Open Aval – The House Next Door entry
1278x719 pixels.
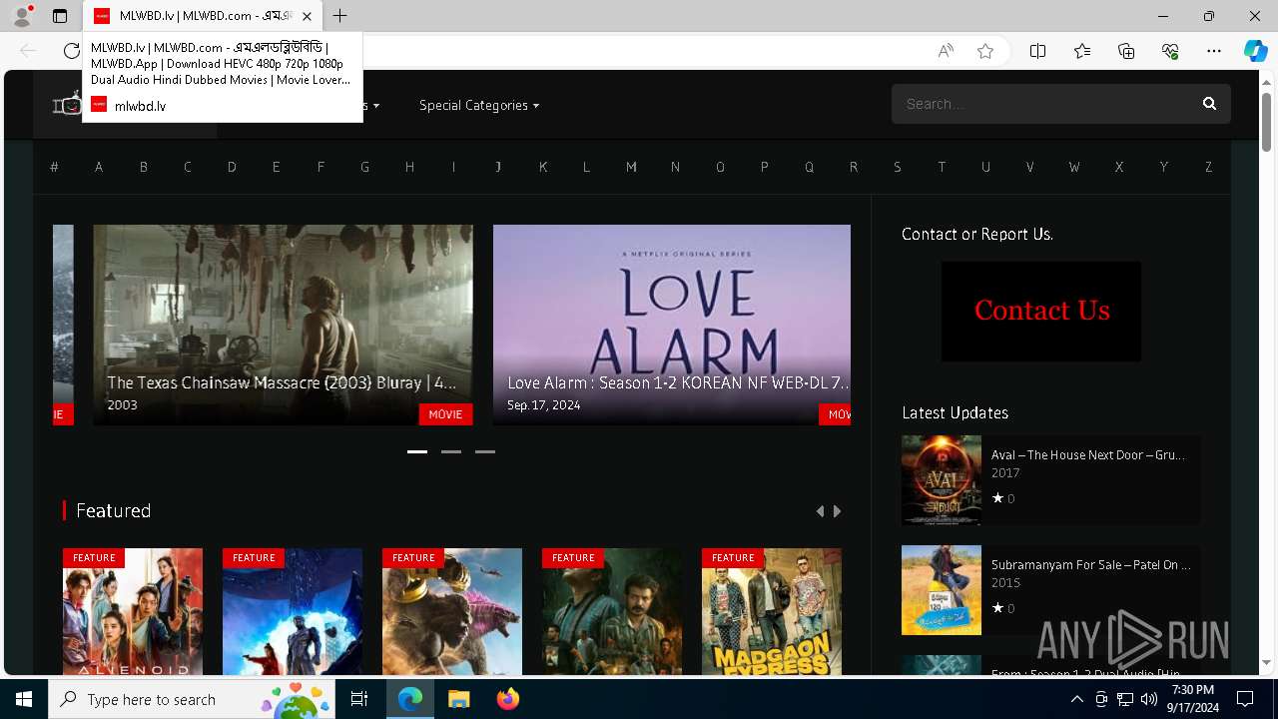1088,454
